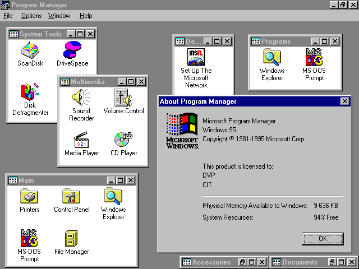Click the Media Player icon
The width and height of the screenshot is (359, 269).
tap(81, 140)
